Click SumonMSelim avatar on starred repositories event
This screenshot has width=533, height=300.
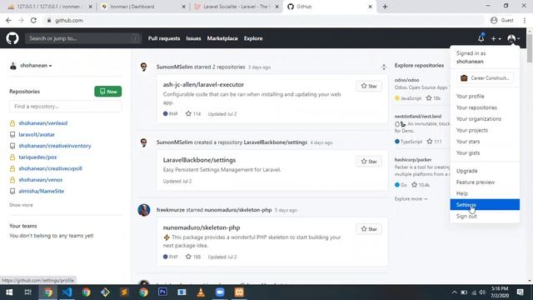pos(144,67)
